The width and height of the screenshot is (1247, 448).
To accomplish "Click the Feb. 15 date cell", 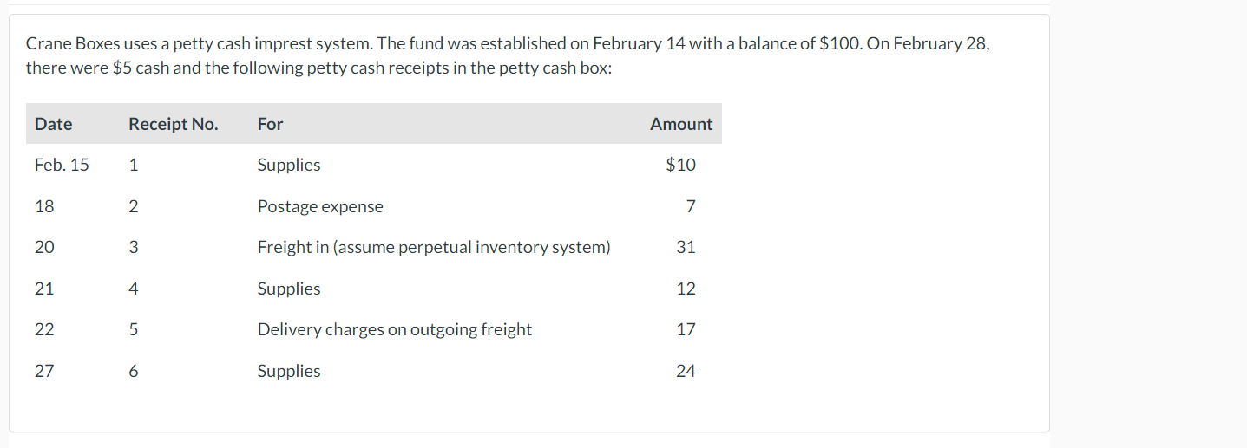I will (x=62, y=165).
